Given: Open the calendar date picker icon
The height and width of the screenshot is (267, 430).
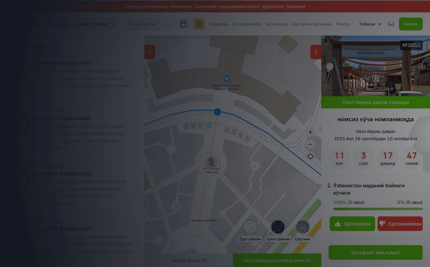Looking at the screenshot, I should (x=183, y=24).
